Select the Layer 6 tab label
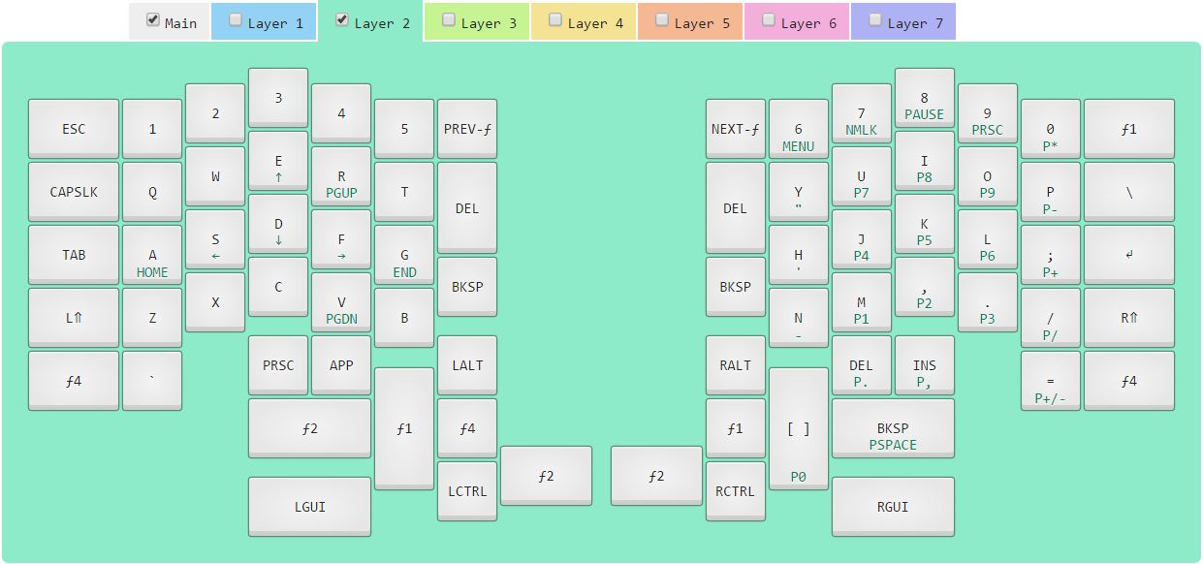 (x=808, y=23)
